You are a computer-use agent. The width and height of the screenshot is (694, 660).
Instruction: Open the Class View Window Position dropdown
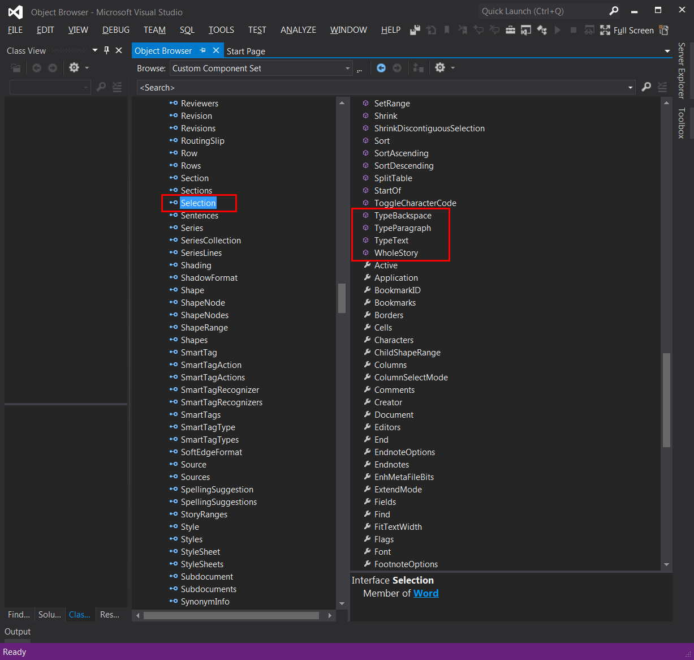tap(94, 50)
